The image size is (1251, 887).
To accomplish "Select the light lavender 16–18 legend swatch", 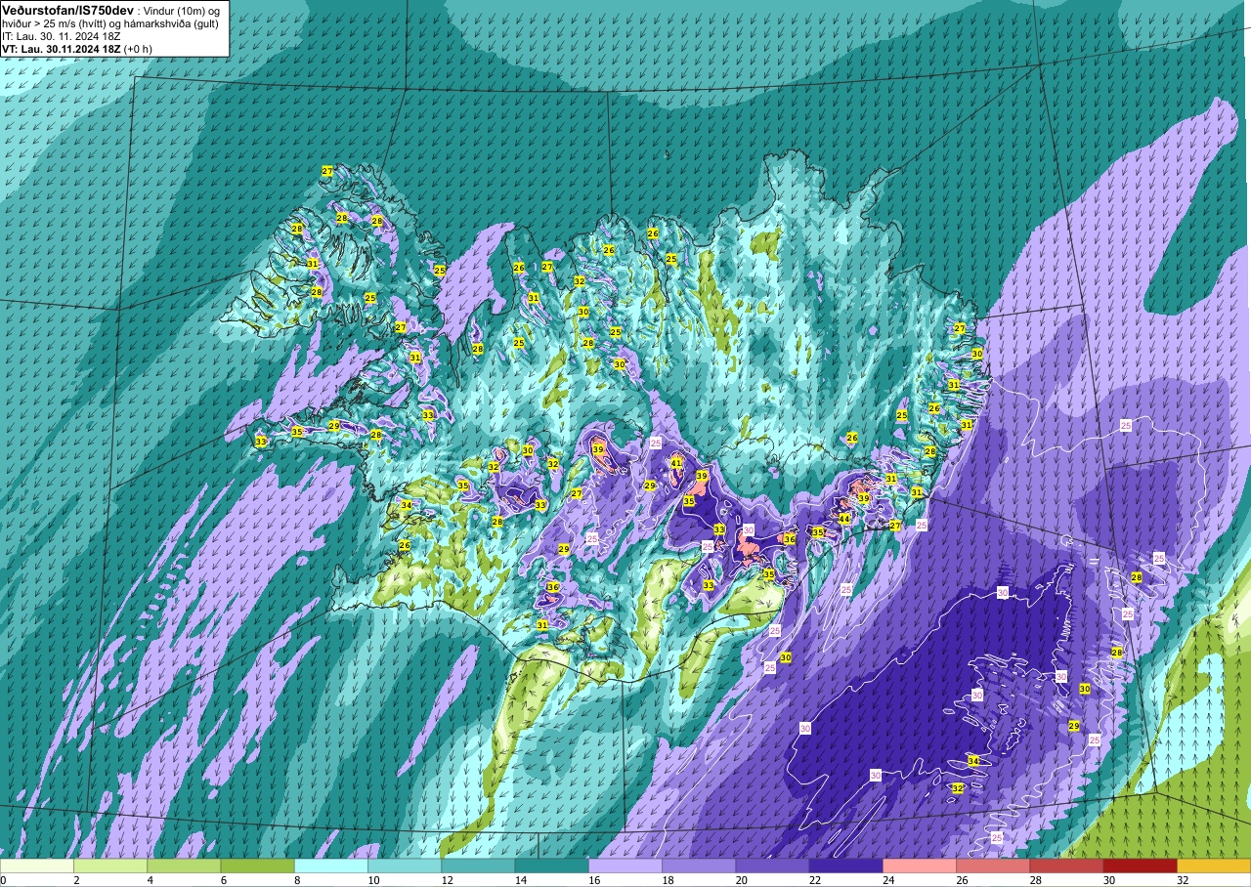I will click(625, 866).
